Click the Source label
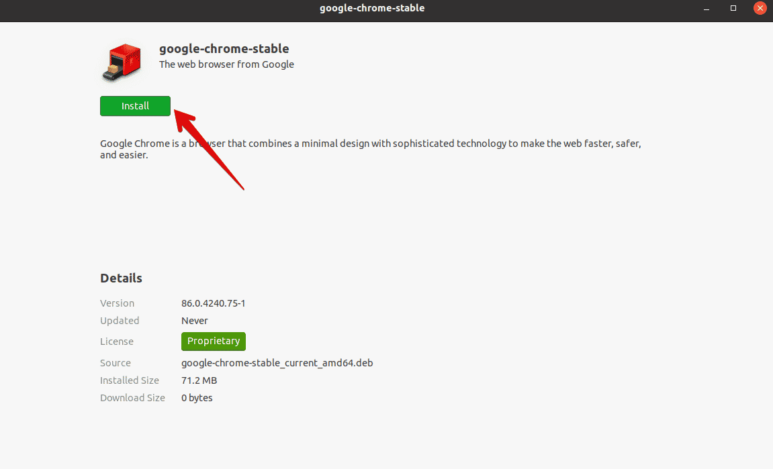The height and width of the screenshot is (469, 773). pos(116,363)
